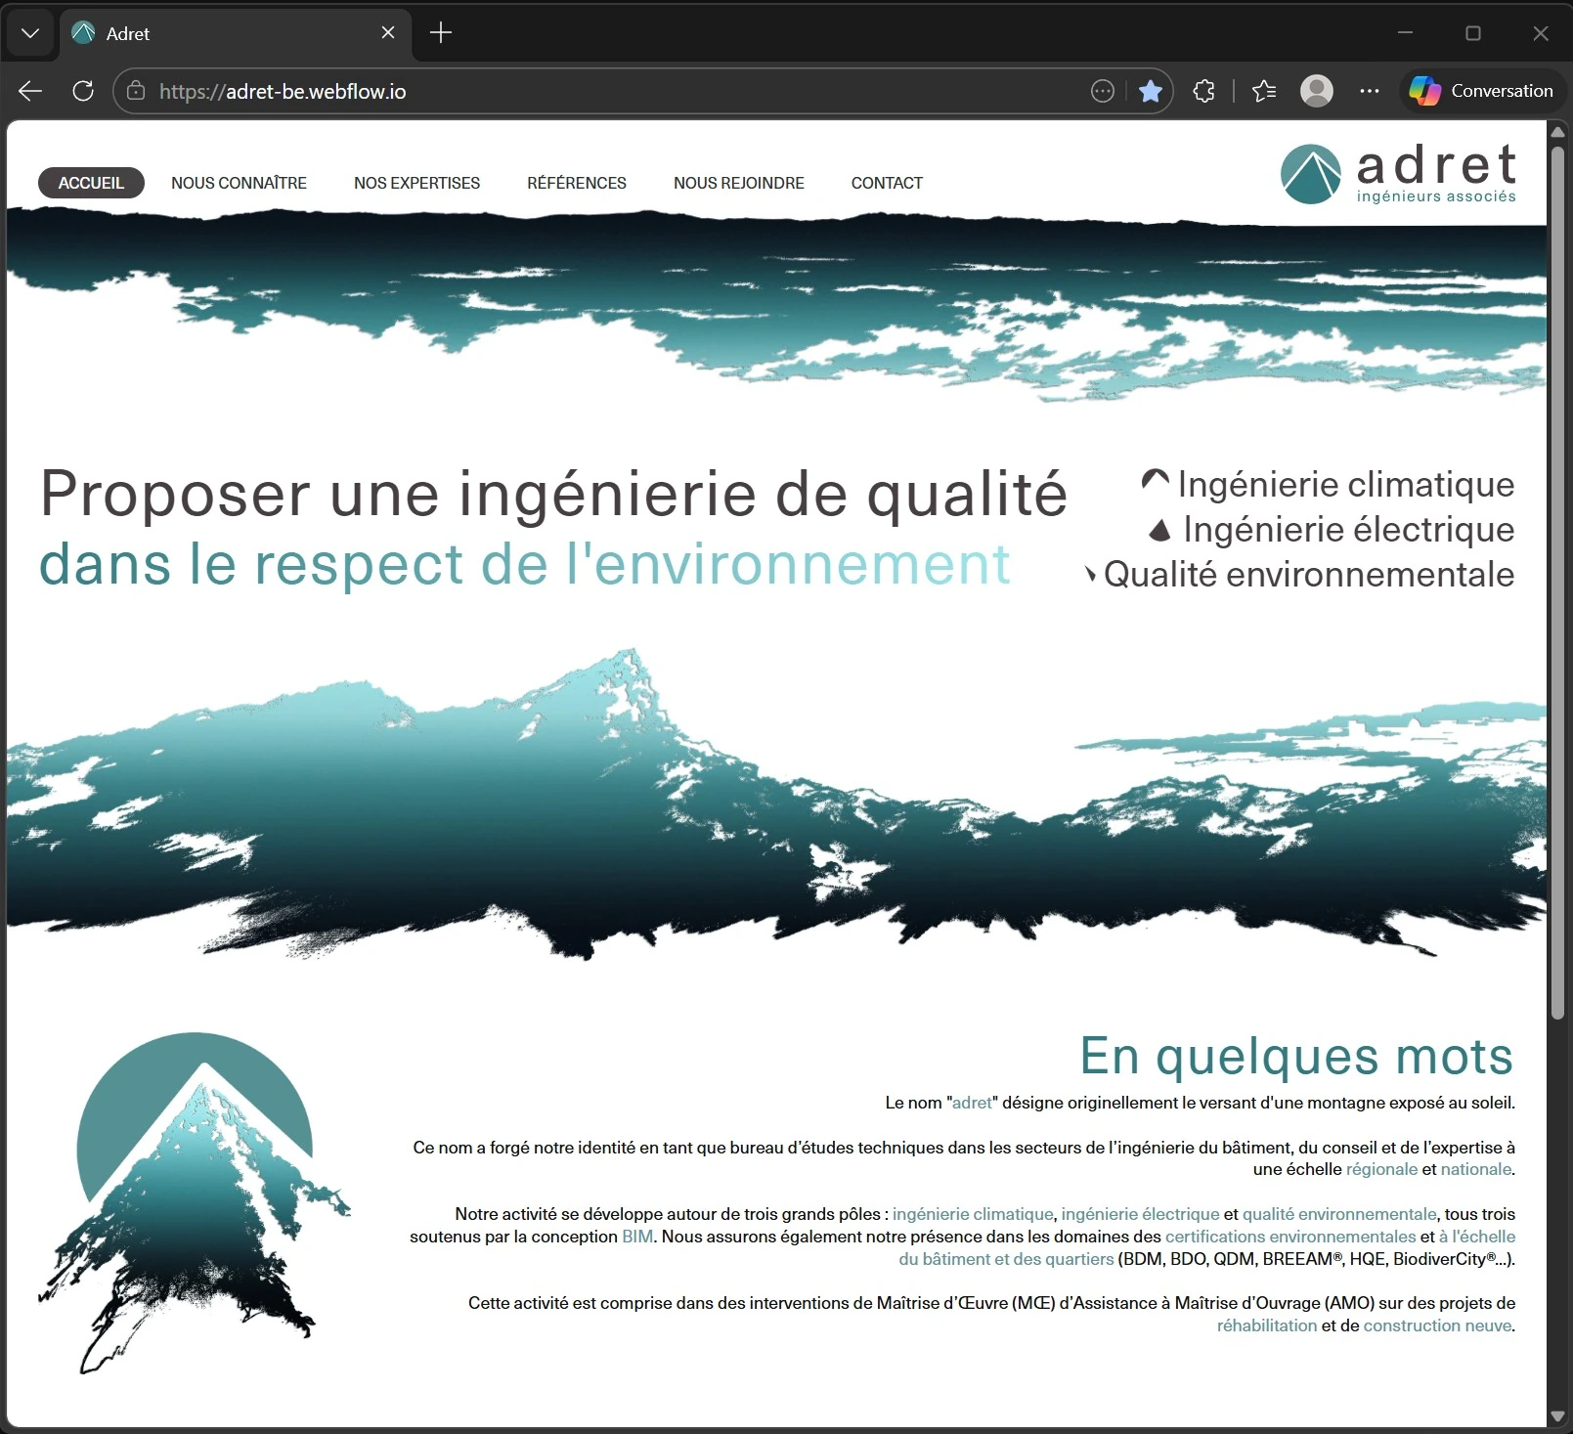Click the Ingénierie climatique mountain icon

pos(1155,480)
